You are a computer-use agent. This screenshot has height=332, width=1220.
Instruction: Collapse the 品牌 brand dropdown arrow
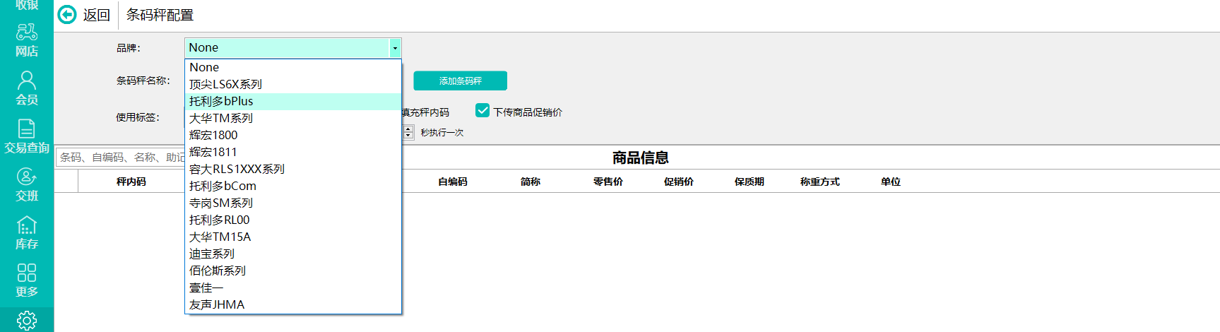click(395, 48)
